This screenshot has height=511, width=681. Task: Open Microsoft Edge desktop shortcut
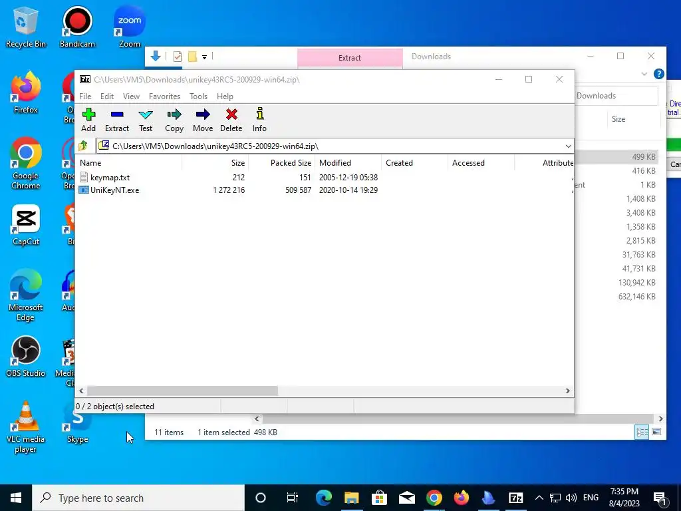click(26, 295)
